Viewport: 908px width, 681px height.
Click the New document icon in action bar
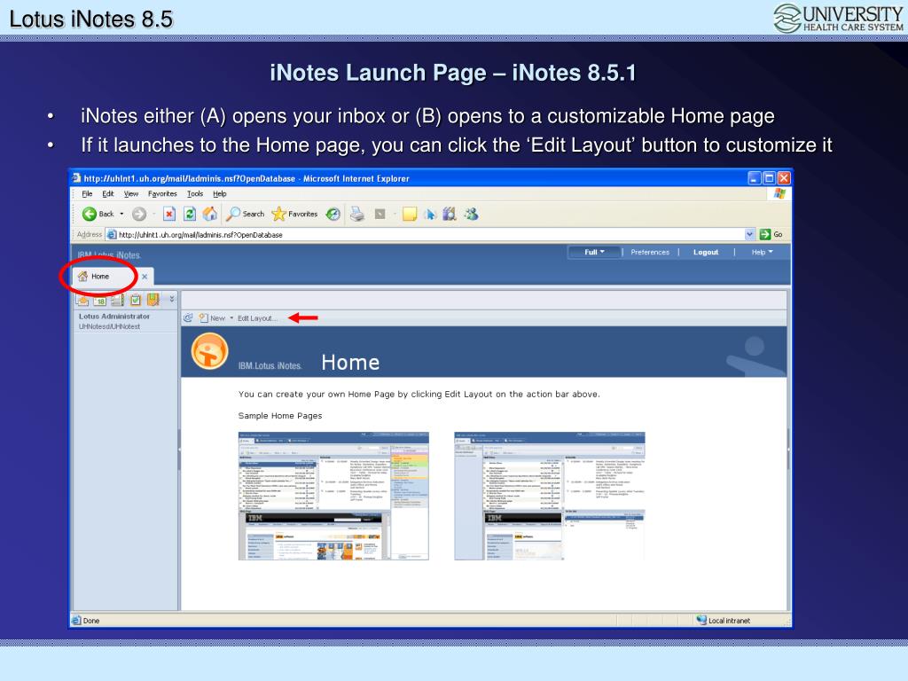point(203,318)
